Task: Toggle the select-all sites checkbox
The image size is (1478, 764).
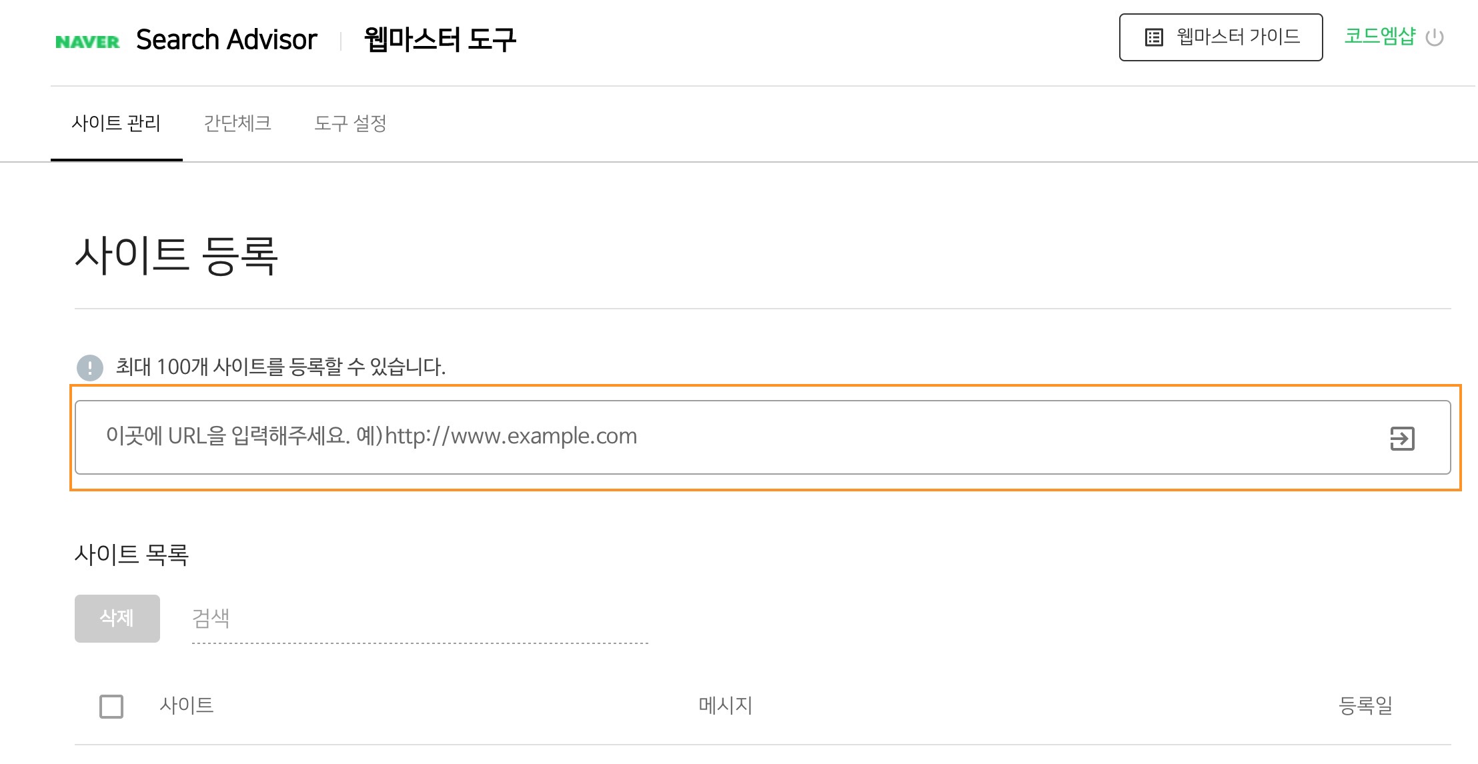Action: [x=111, y=706]
